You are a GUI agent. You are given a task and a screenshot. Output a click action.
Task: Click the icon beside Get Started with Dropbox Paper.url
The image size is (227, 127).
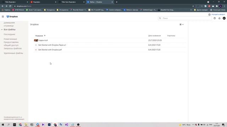click(x=36, y=45)
